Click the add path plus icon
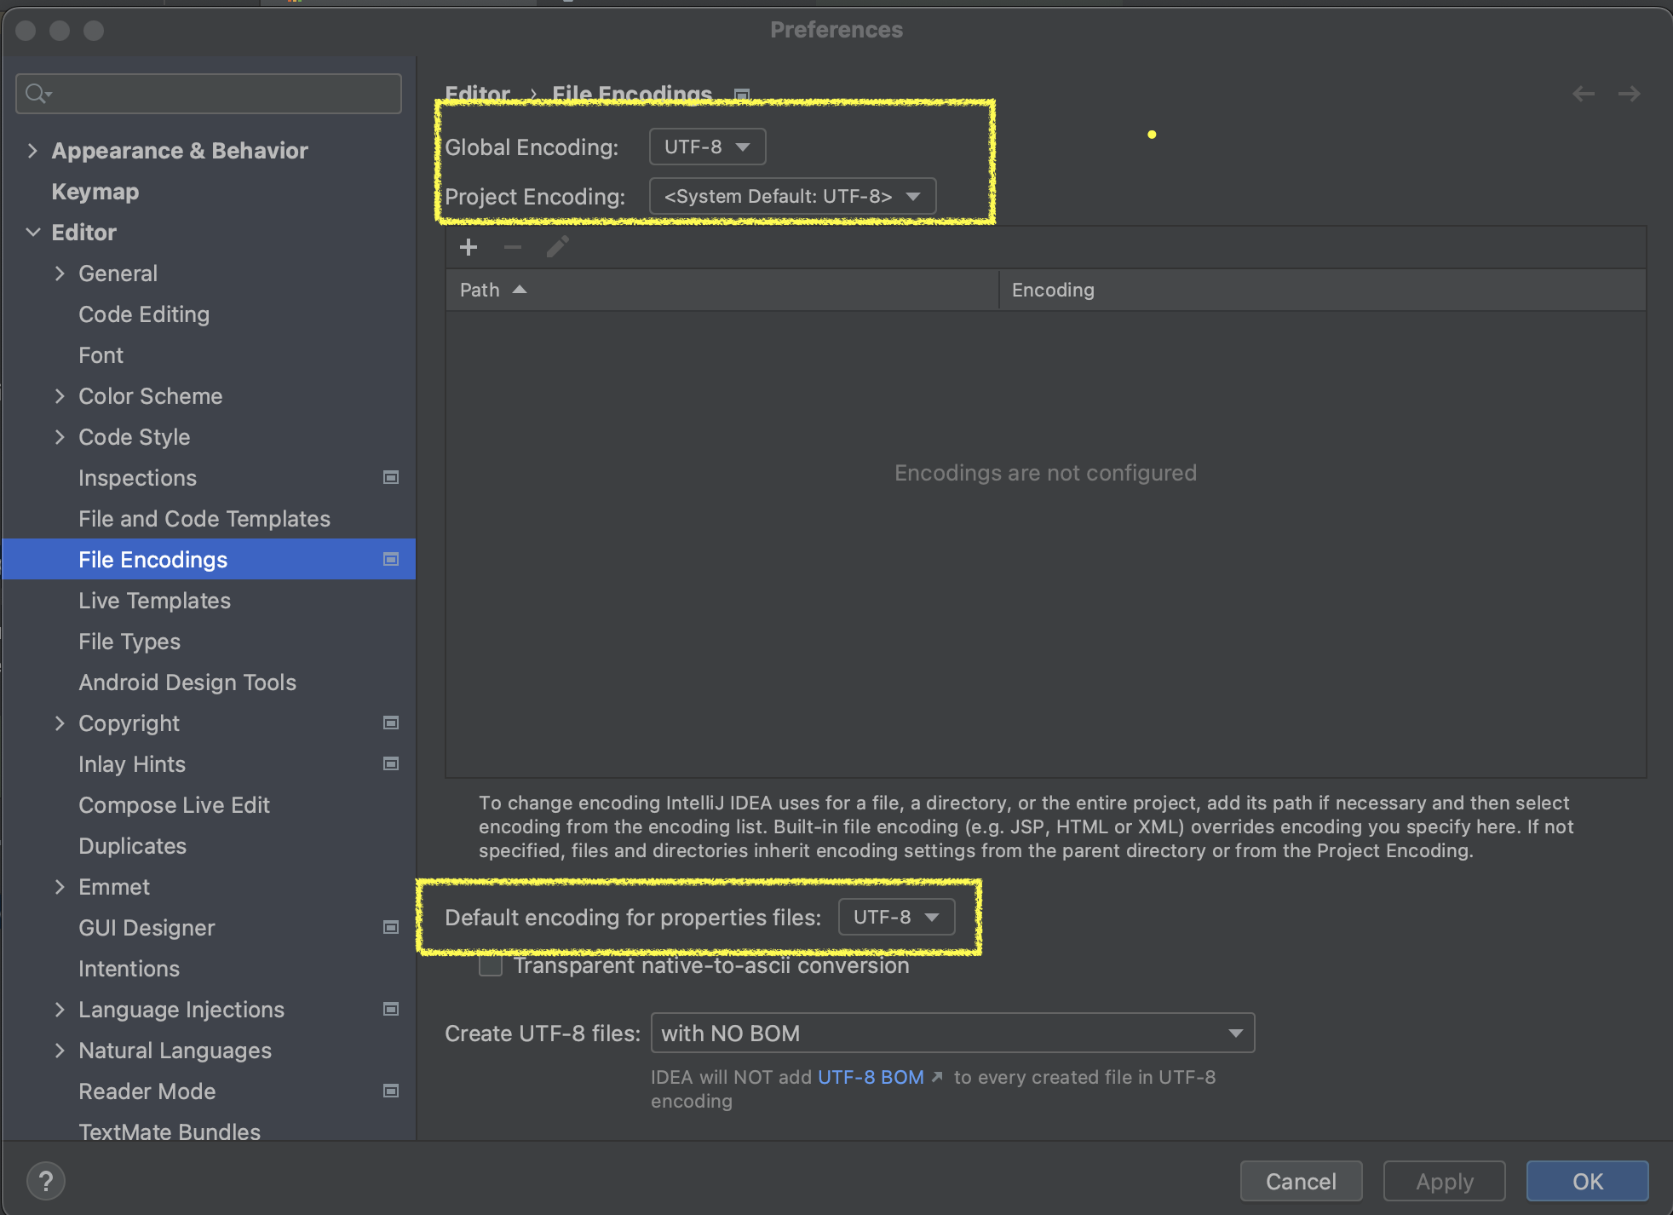Viewport: 1673px width, 1215px height. point(469,247)
